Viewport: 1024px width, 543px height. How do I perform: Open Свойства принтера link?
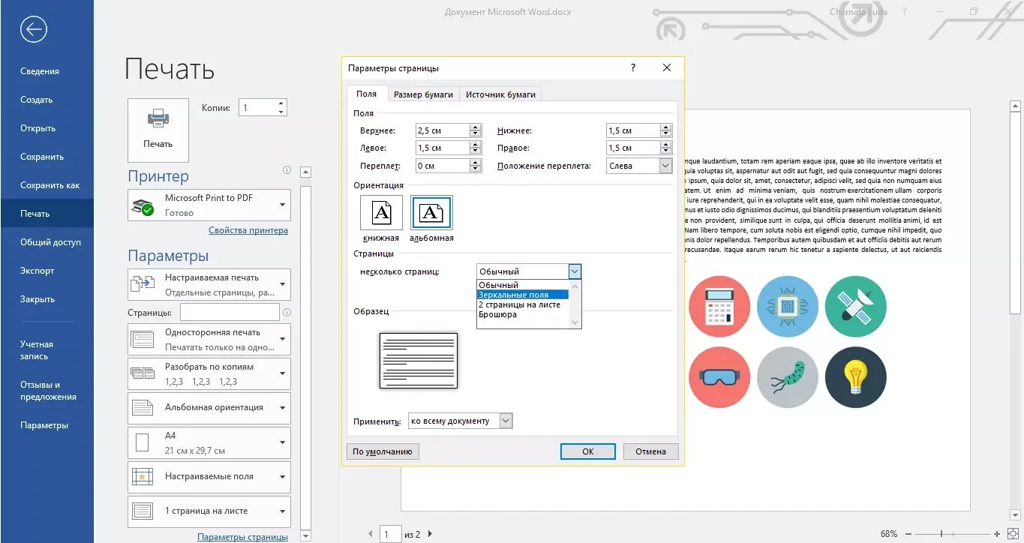click(248, 230)
